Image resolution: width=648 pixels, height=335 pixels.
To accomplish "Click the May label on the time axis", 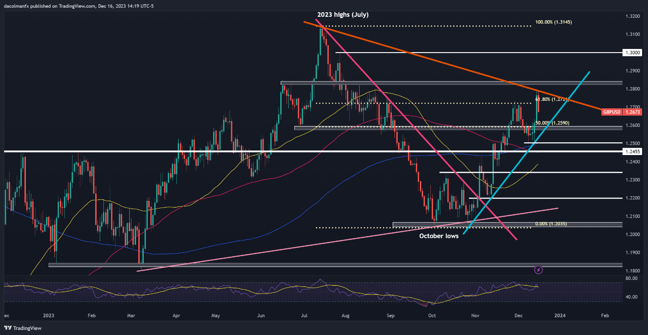I will pyautogui.click(x=216, y=315).
